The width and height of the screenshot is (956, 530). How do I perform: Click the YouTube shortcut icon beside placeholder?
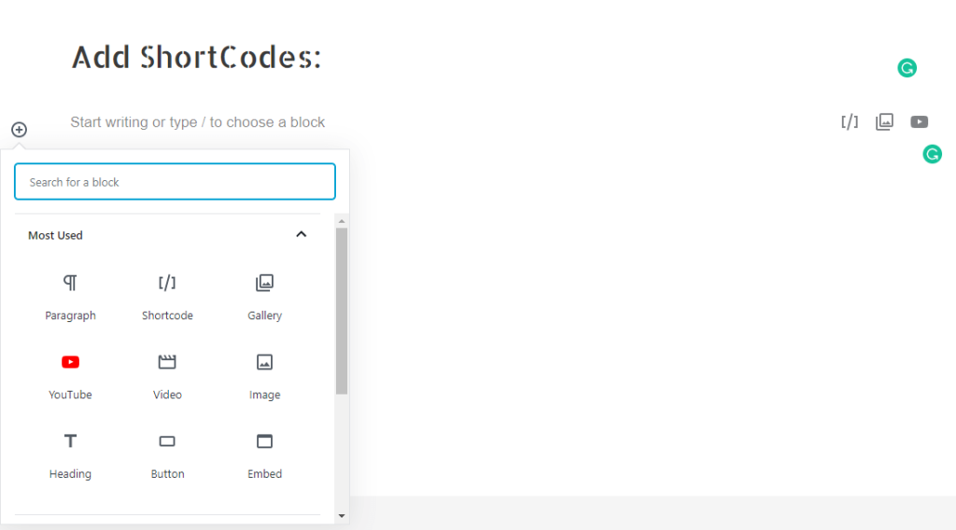[920, 122]
